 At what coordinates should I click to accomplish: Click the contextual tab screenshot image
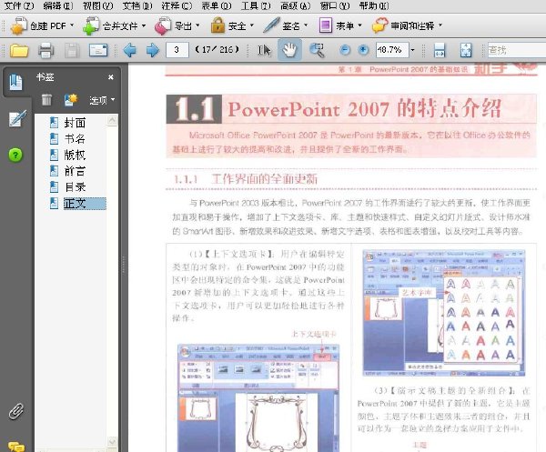258,398
